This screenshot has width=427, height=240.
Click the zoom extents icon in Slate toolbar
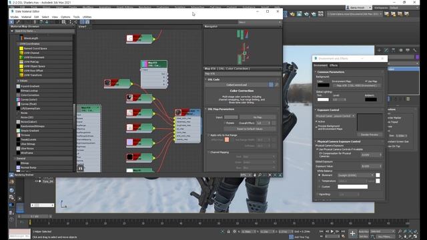click(x=64, y=22)
